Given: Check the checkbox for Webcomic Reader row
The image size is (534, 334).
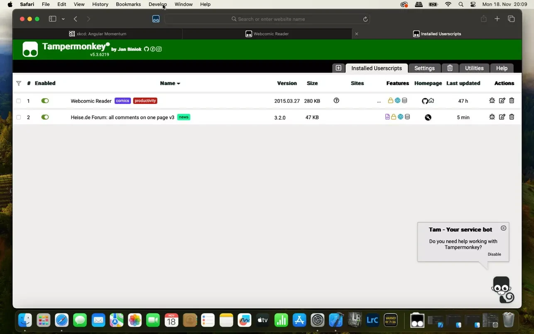Looking at the screenshot, I should [19, 101].
